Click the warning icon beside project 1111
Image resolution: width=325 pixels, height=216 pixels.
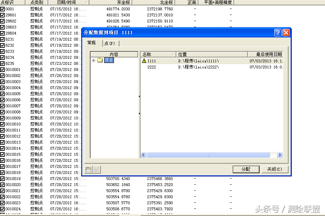144,61
